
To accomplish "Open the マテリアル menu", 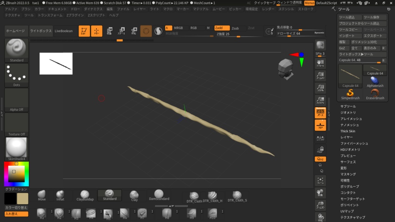I will coord(201,9).
